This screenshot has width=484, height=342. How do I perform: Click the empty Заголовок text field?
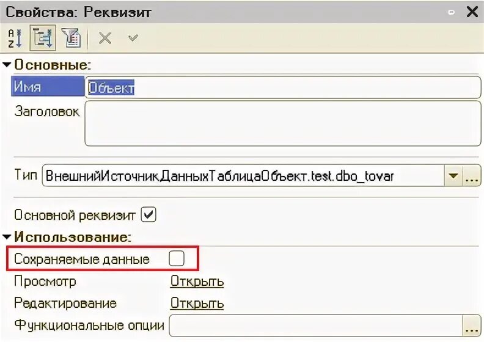click(283, 123)
